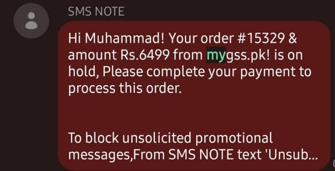335x171 pixels.
Task: Tap the 'Your order' text
Action: (x=201, y=38)
